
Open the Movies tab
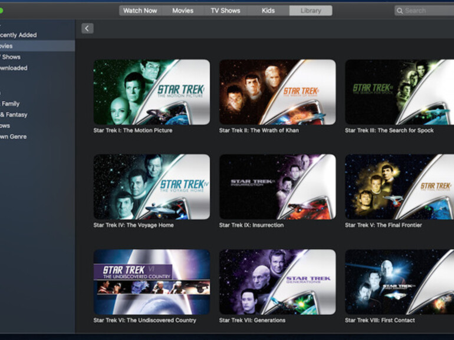coord(183,11)
